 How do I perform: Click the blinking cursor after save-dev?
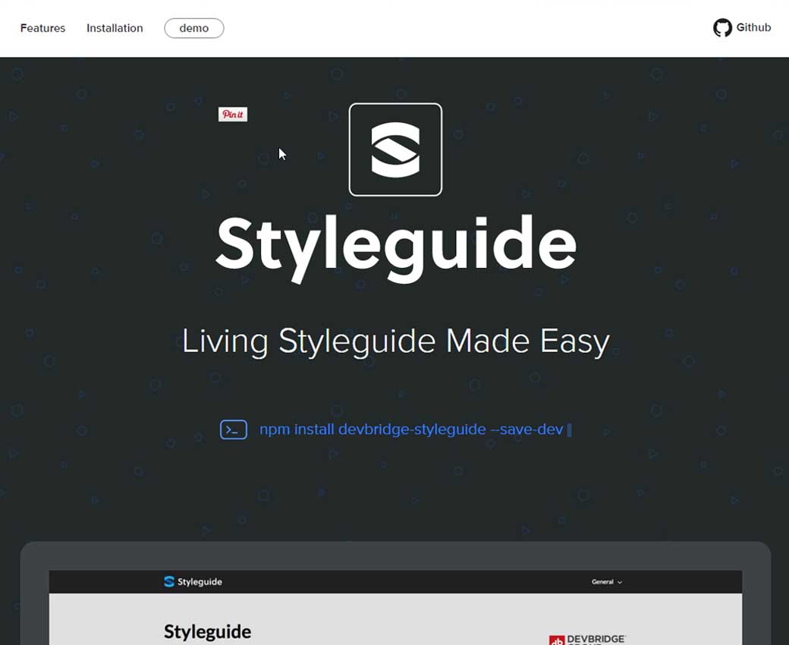(x=570, y=430)
